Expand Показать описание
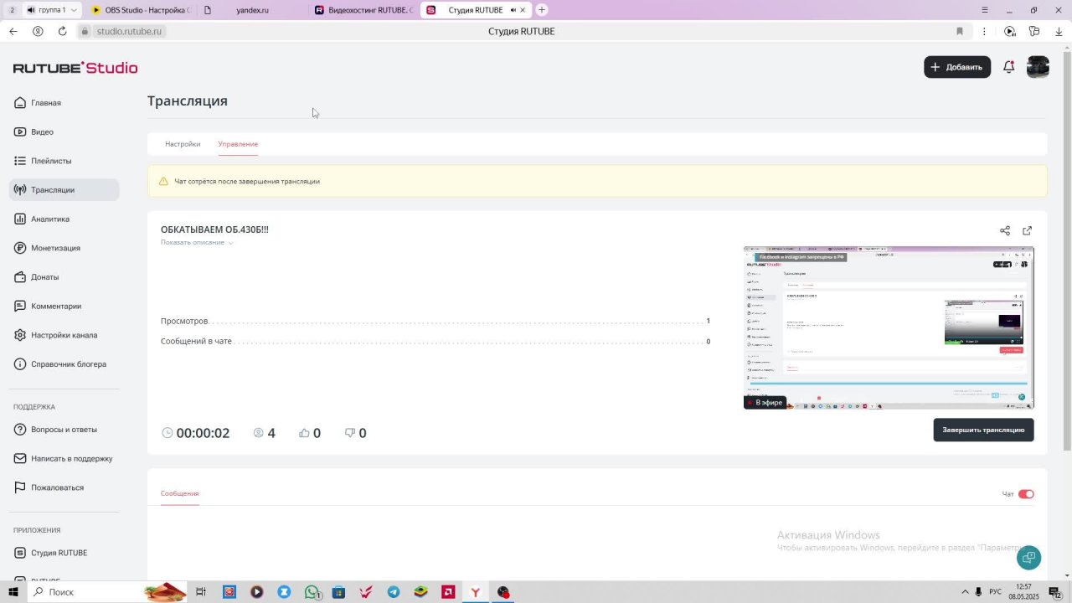This screenshot has height=603, width=1072. click(x=197, y=242)
